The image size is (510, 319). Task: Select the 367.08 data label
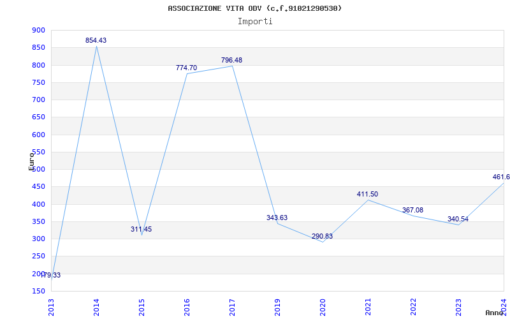pos(412,210)
